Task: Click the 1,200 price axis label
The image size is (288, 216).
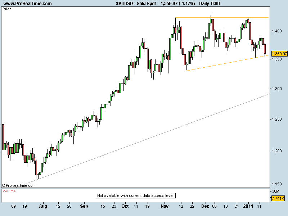Action: (x=276, y=151)
